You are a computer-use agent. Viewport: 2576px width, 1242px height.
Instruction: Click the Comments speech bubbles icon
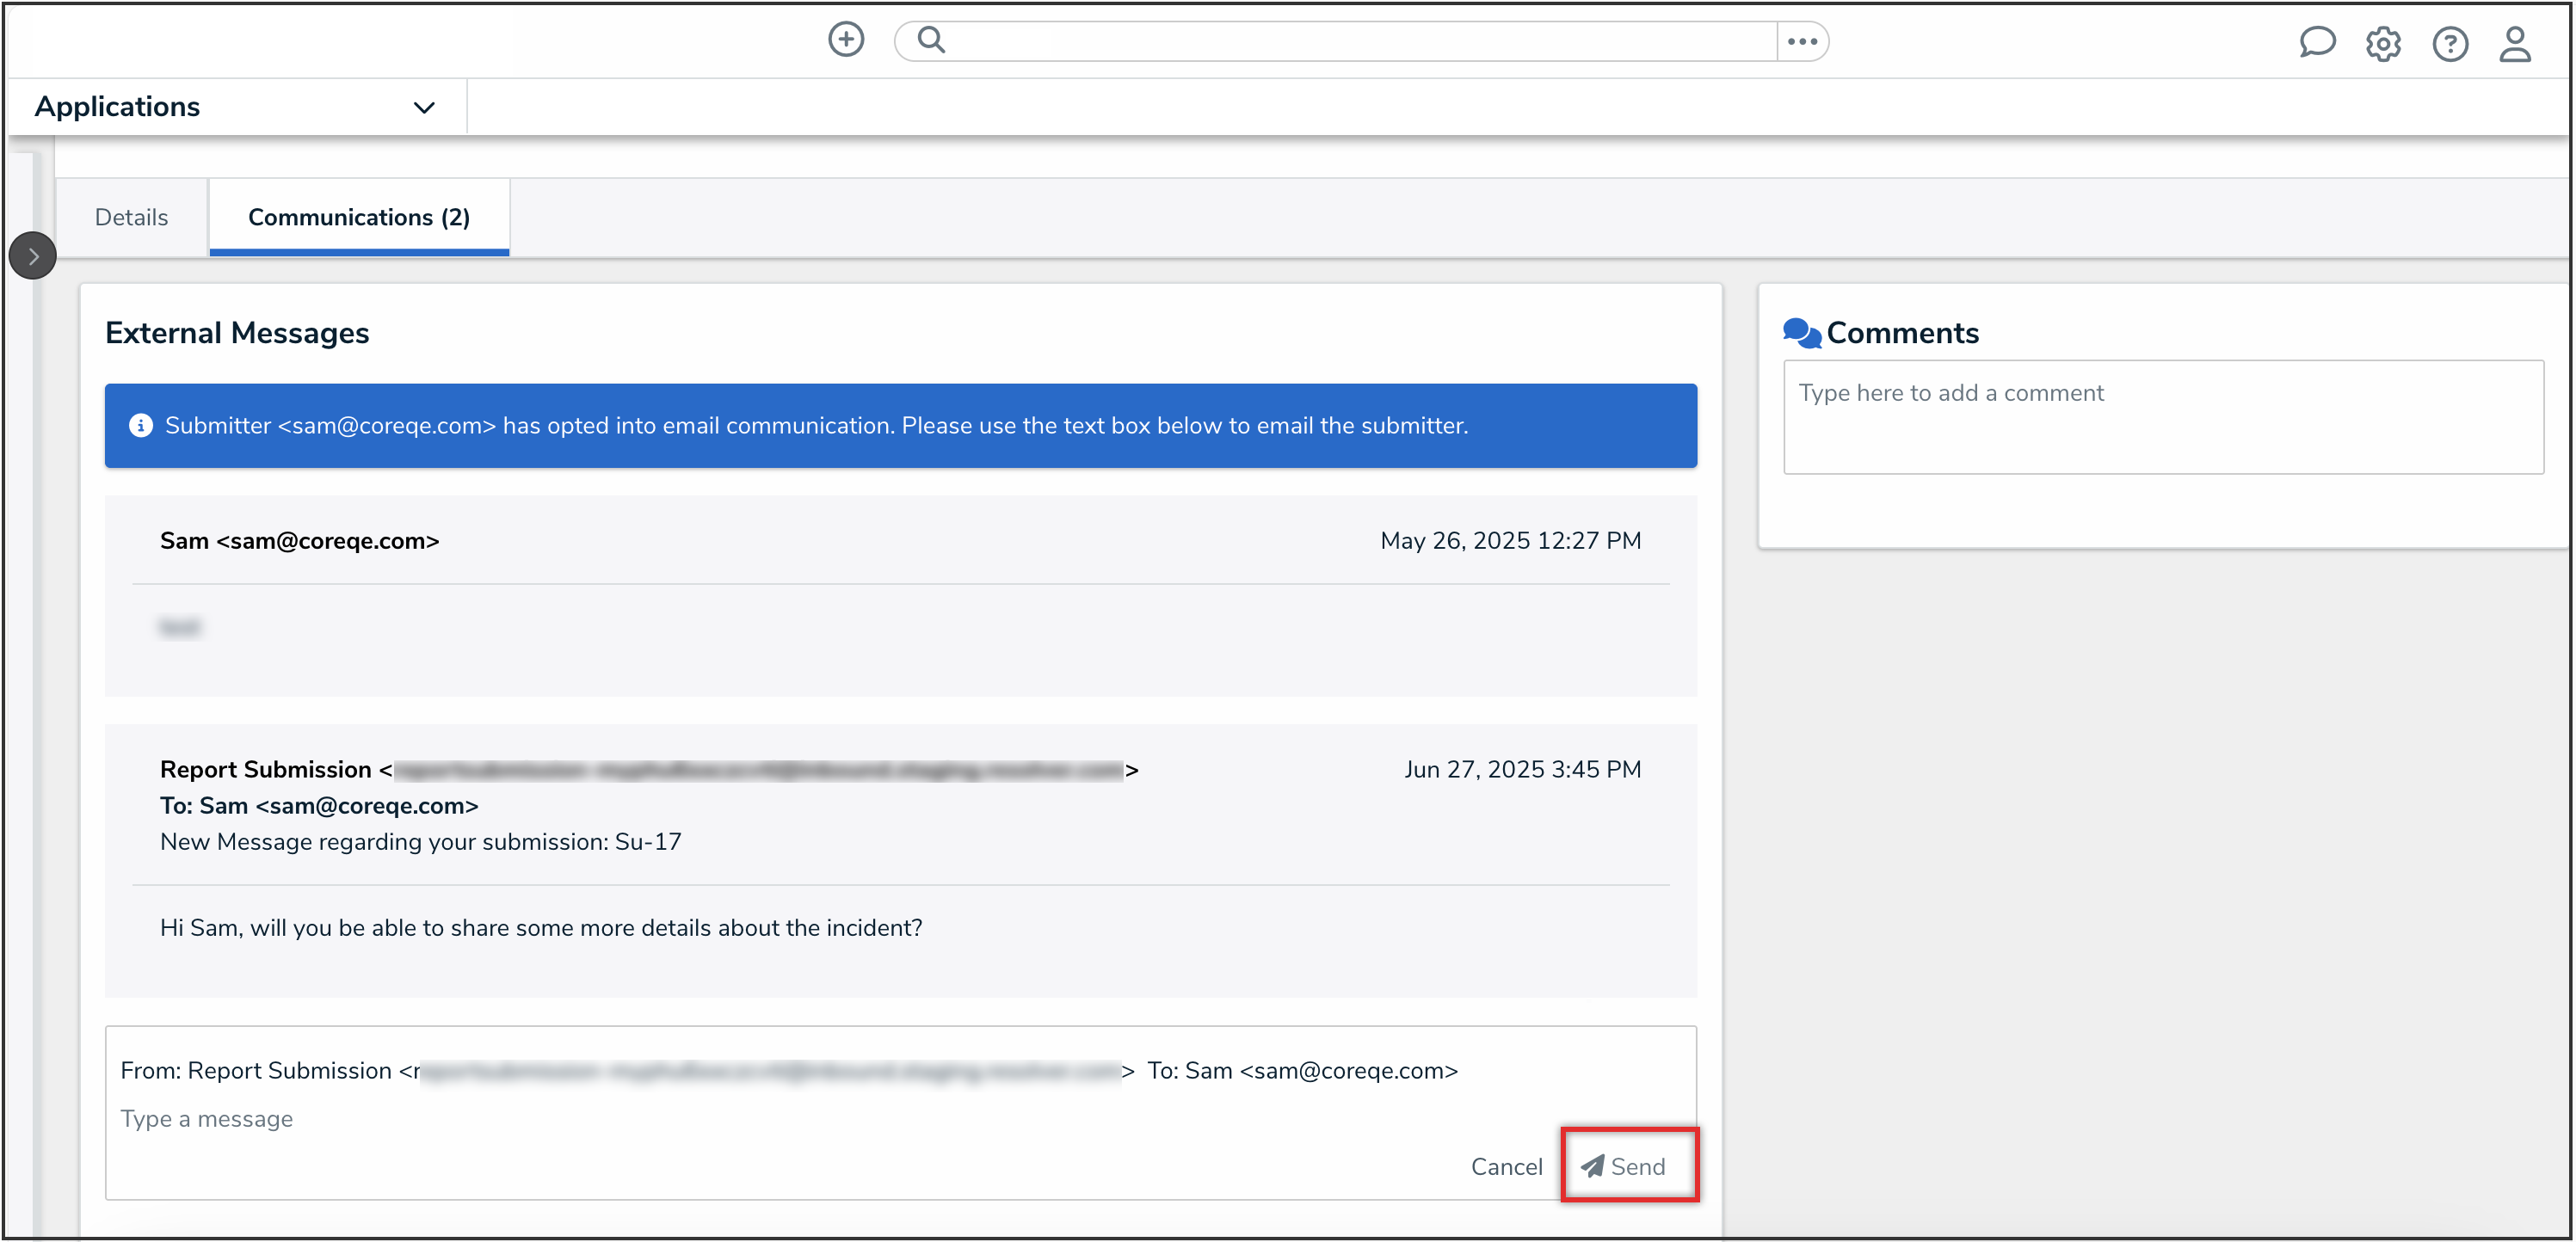(x=1802, y=333)
